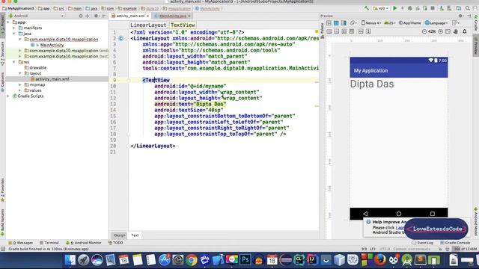Select TextView in the tag breadcrumb
479x269 pixels.
(x=183, y=25)
